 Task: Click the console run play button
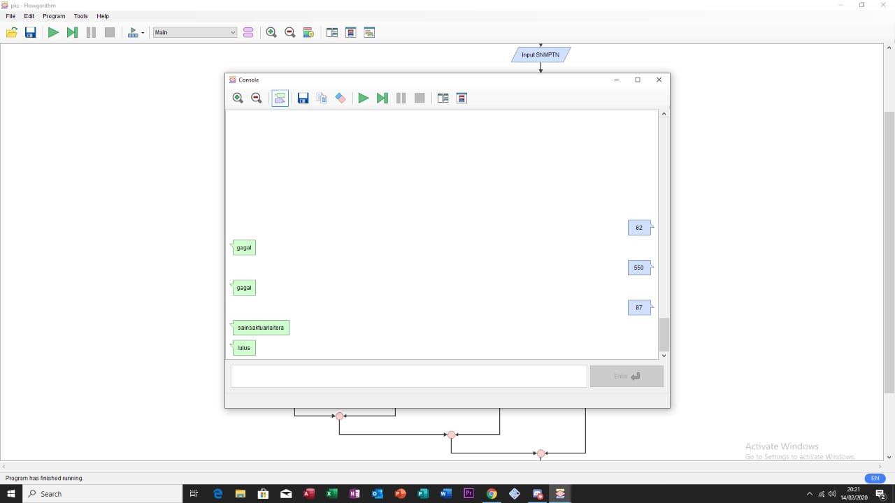tap(364, 99)
